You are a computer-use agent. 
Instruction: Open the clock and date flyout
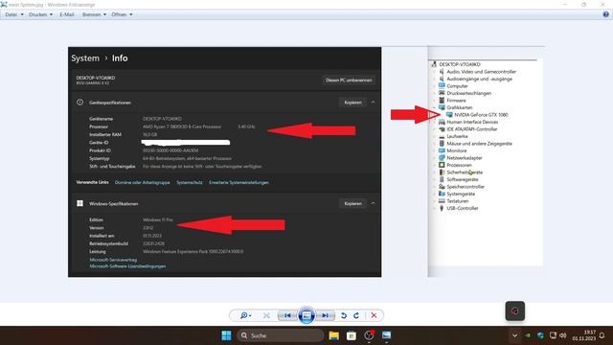coord(584,335)
